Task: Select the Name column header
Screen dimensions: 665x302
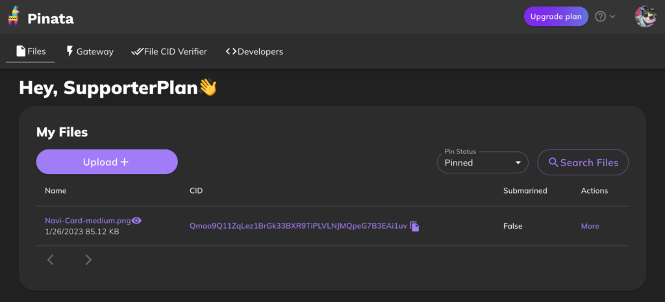Action: tap(56, 190)
